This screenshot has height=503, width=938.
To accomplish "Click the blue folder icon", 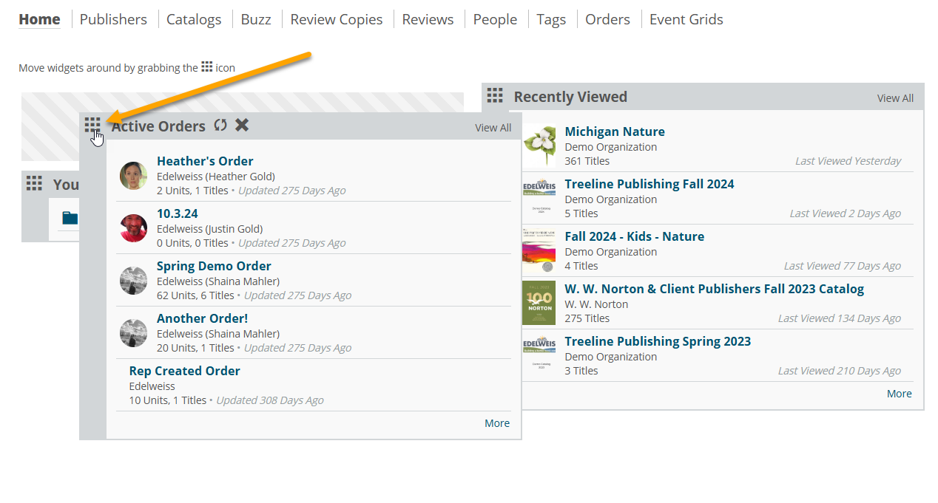I will click(70, 218).
